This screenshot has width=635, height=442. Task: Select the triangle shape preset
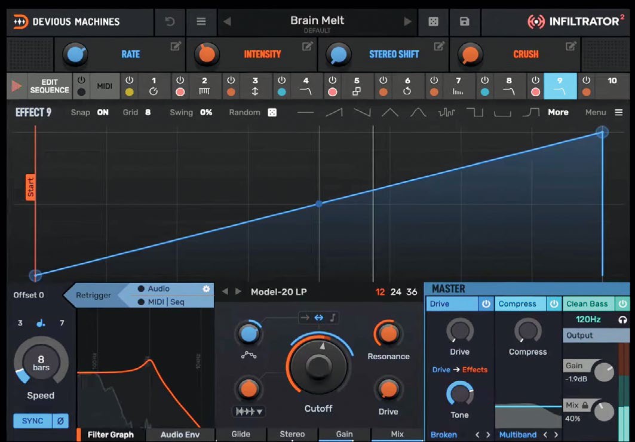coord(390,112)
